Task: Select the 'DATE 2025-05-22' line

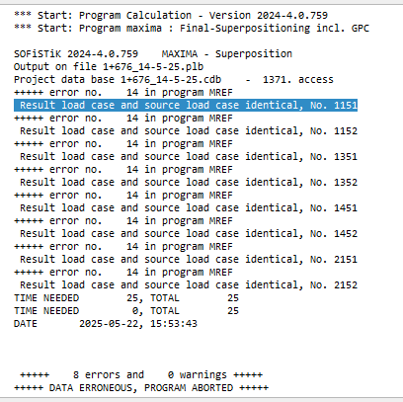Action: click(106, 323)
